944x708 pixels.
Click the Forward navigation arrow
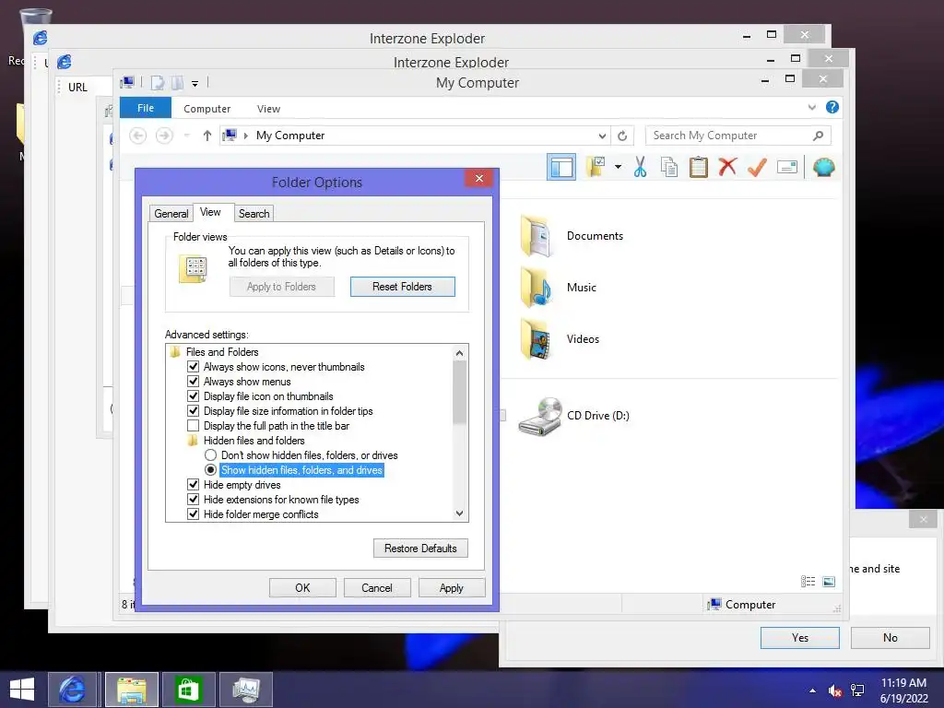point(164,136)
